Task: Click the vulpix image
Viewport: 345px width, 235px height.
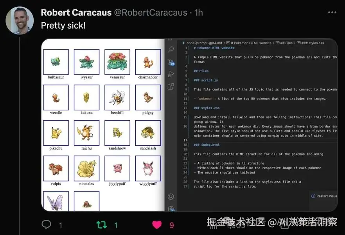Action: [56, 168]
